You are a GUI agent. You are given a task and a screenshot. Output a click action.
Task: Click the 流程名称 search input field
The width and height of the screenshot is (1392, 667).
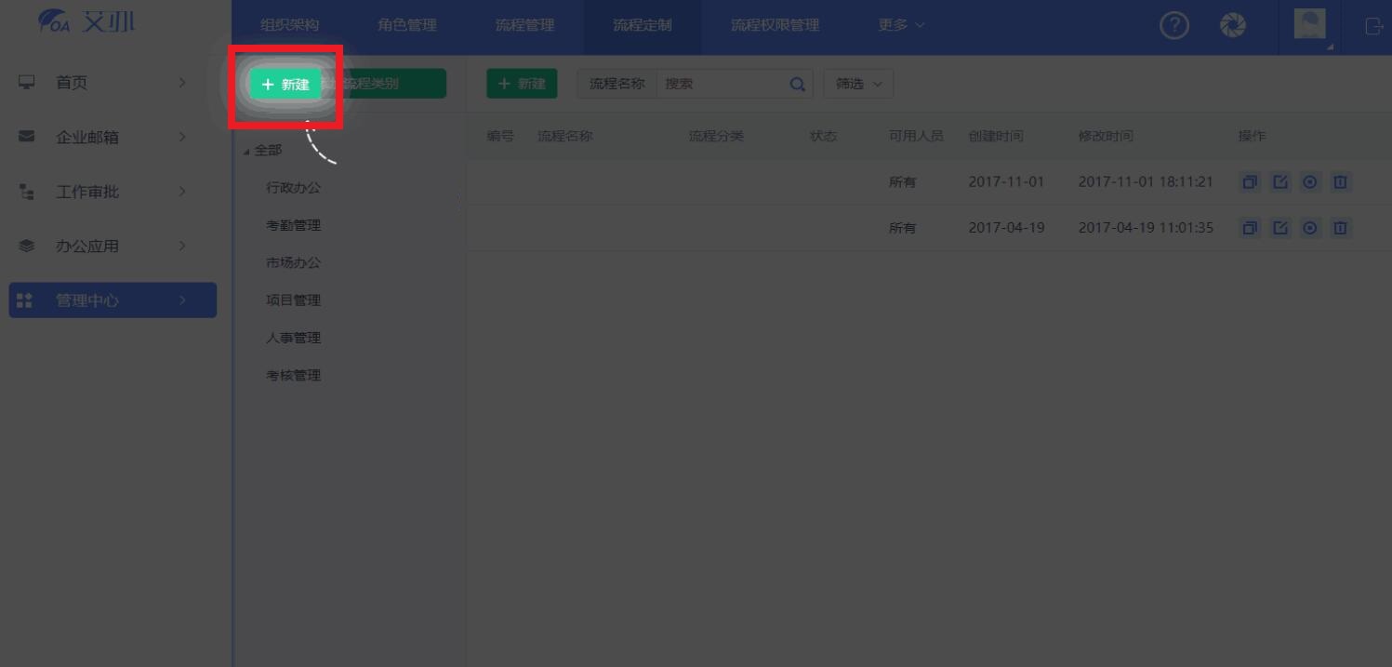tap(721, 84)
